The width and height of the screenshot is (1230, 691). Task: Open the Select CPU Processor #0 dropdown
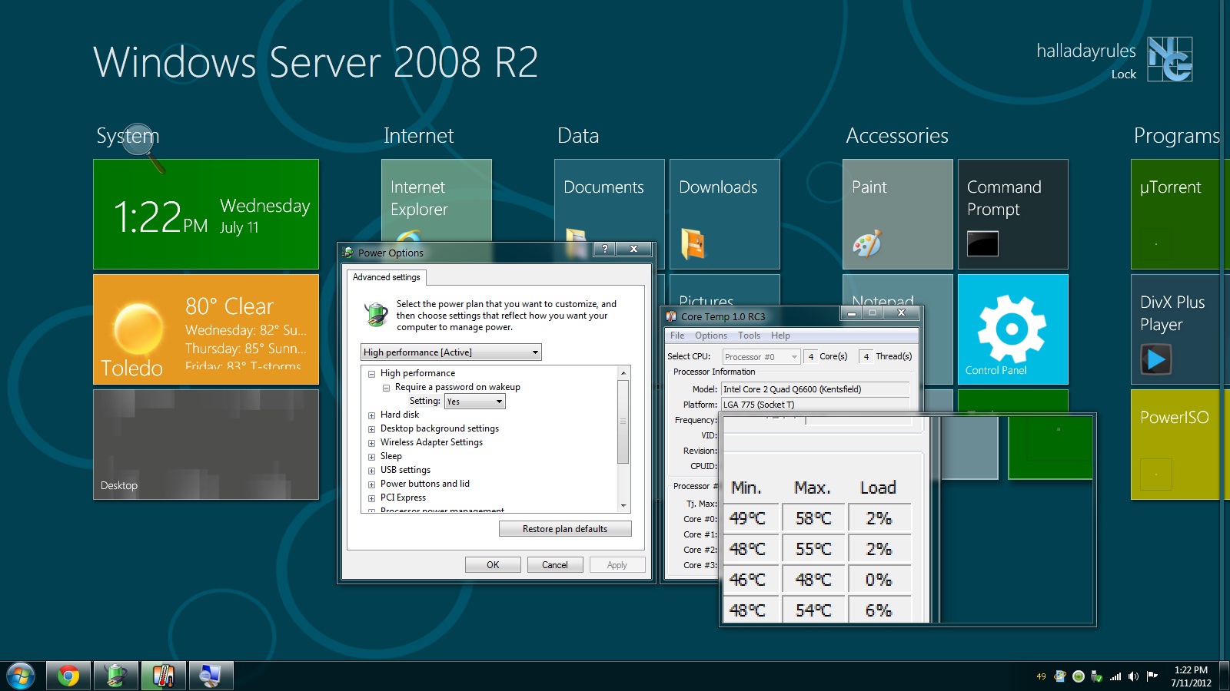click(x=761, y=357)
